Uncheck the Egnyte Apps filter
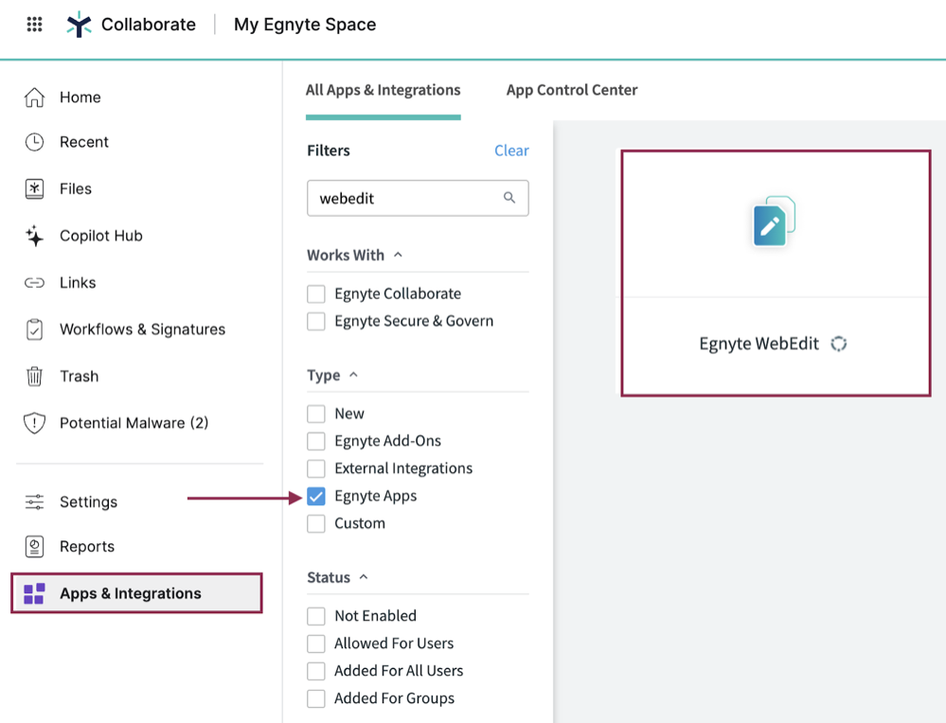The height and width of the screenshot is (723, 946). pos(316,496)
